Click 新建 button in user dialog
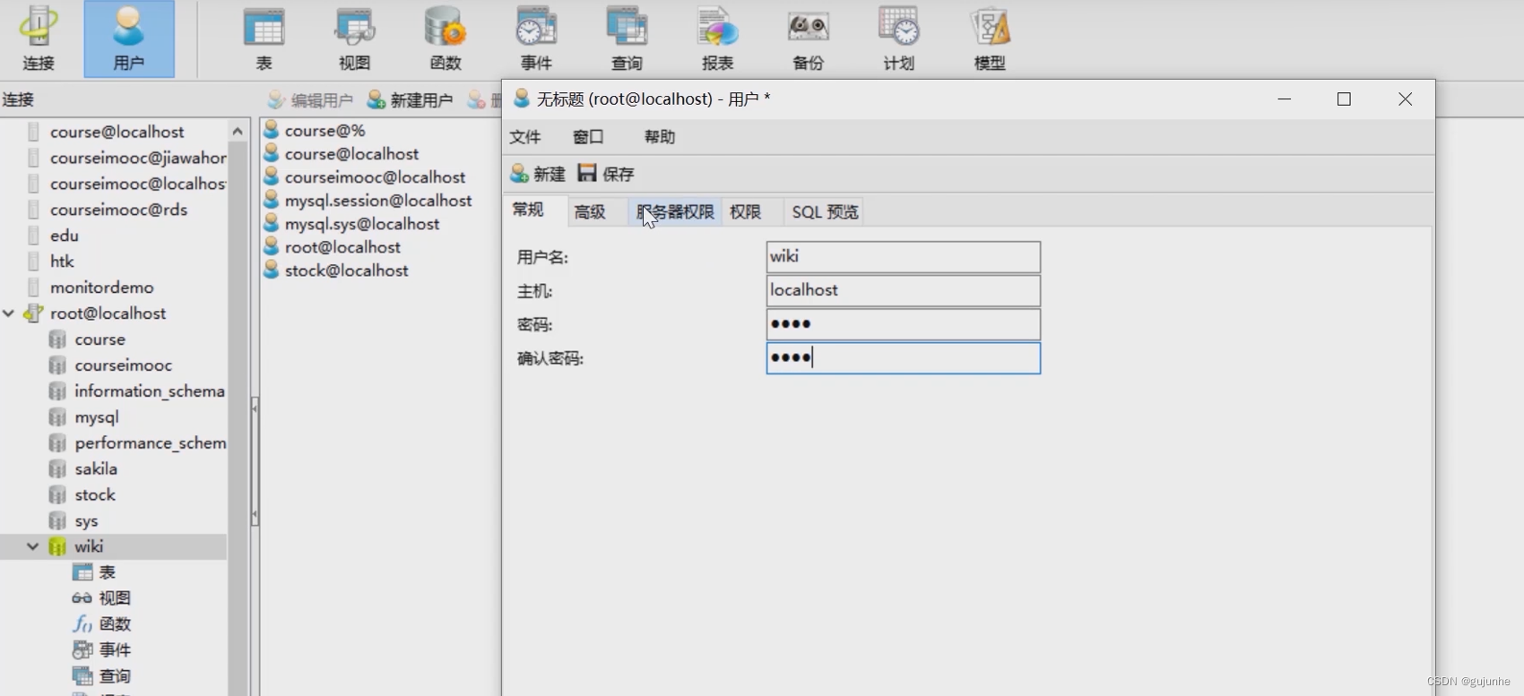Viewport: 1524px width, 696px height. point(538,174)
